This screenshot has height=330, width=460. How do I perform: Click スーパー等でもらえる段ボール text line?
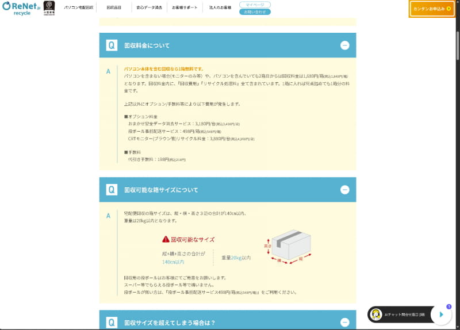[169, 285]
